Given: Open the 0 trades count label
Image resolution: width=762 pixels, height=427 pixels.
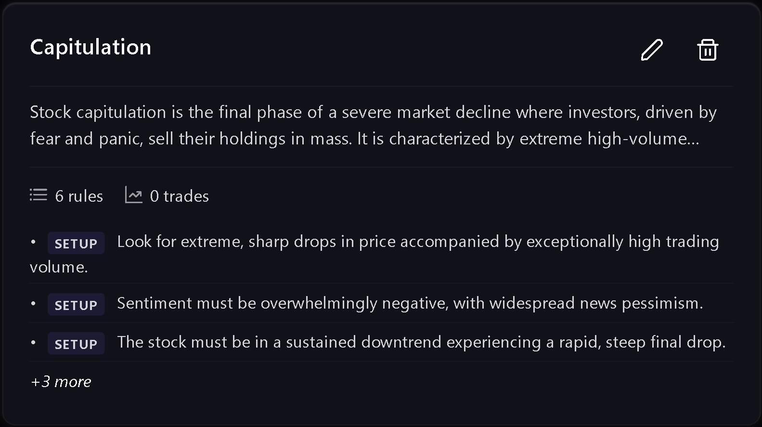Looking at the screenshot, I should pyautogui.click(x=180, y=196).
